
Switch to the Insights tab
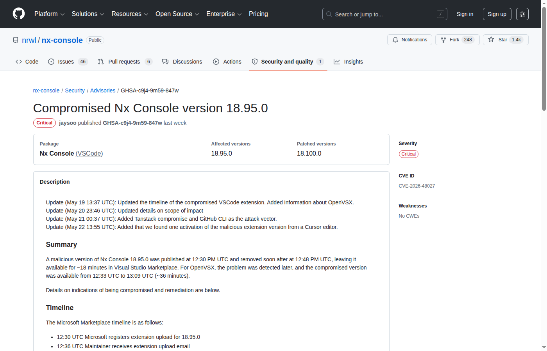[348, 62]
